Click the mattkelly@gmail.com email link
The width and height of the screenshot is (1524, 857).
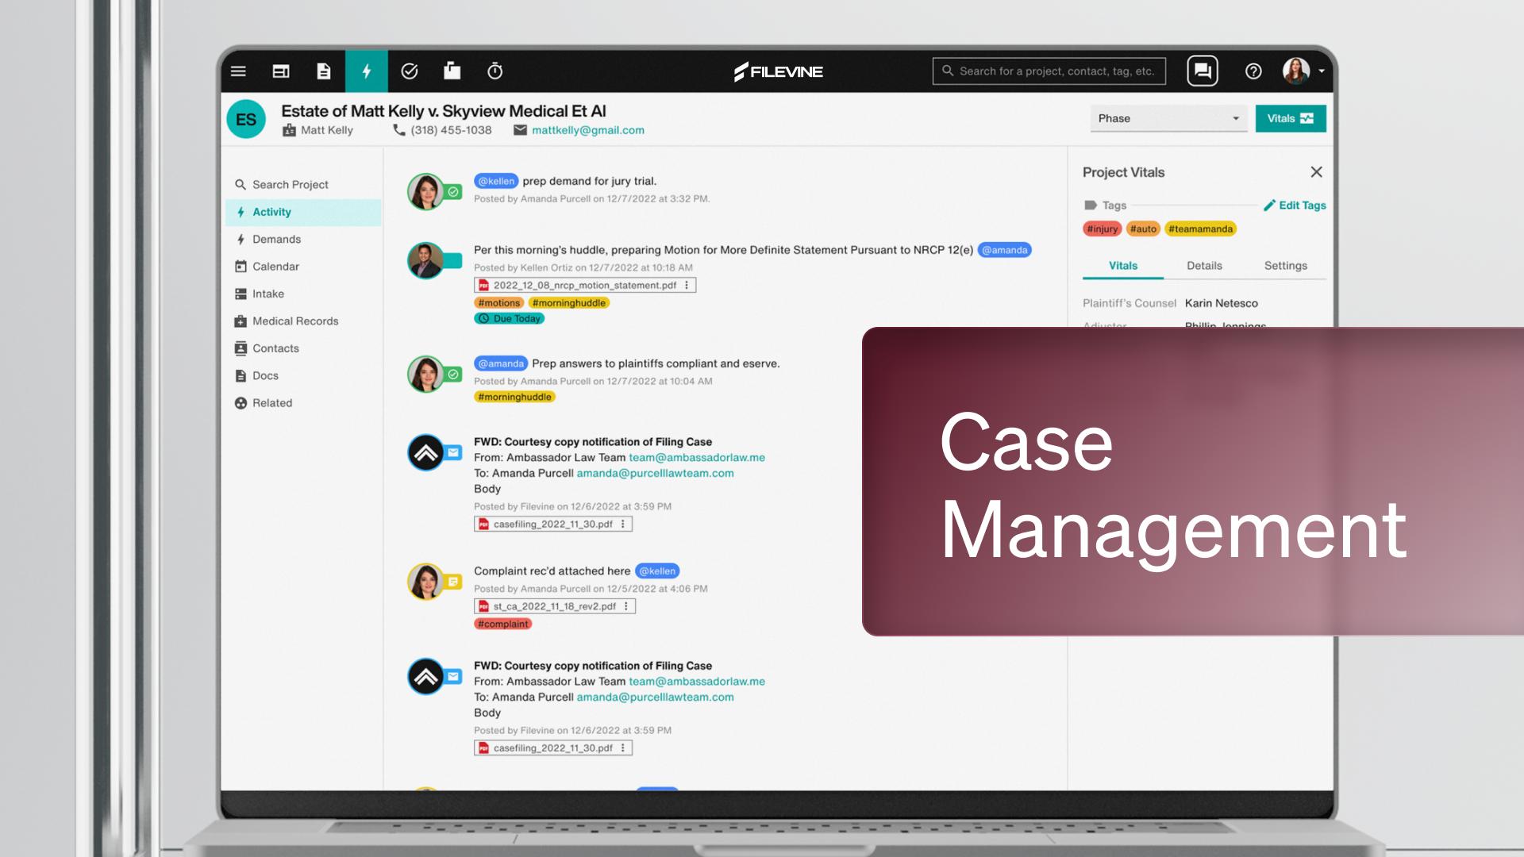coord(587,130)
